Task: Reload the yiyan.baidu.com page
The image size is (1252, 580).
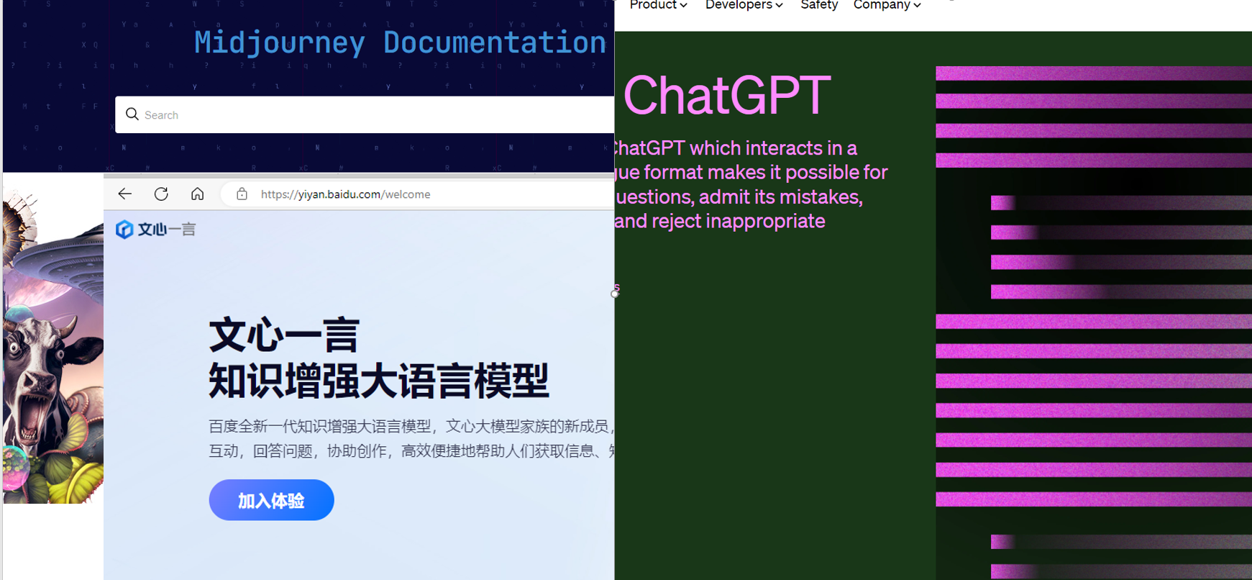Action: pyautogui.click(x=161, y=194)
